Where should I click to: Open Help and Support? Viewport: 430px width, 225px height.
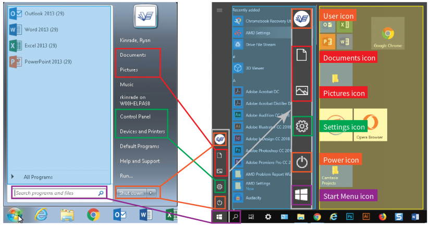point(140,161)
